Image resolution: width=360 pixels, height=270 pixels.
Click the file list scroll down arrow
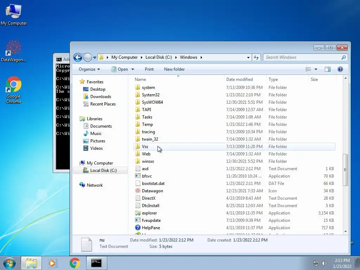pyautogui.click(x=346, y=232)
